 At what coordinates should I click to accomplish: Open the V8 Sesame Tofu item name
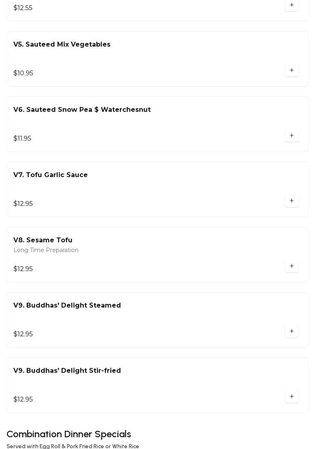coord(43,240)
